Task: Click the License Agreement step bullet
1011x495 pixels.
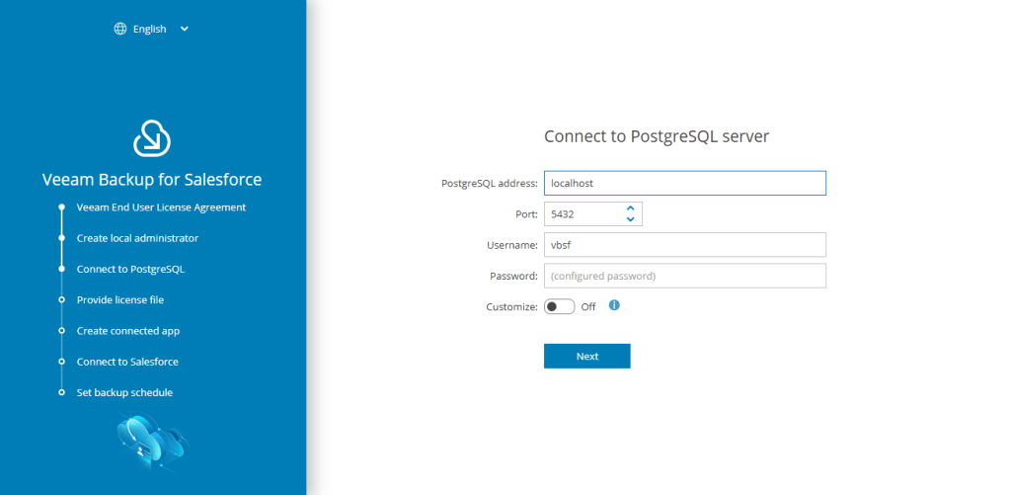Action: (61, 207)
